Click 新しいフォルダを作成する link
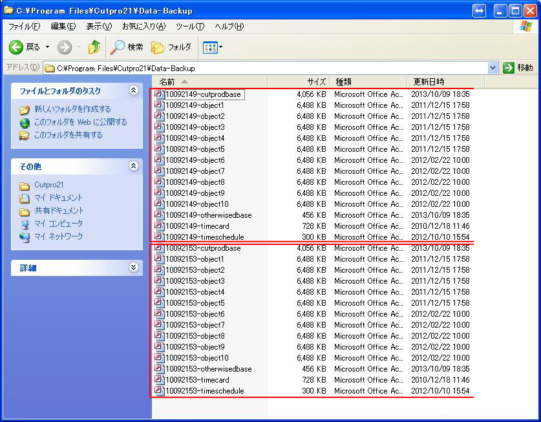The width and height of the screenshot is (541, 422). point(72,109)
